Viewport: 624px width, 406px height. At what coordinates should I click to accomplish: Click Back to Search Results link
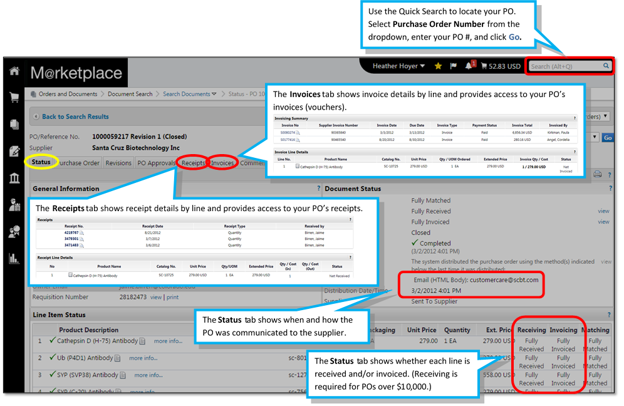pos(75,117)
